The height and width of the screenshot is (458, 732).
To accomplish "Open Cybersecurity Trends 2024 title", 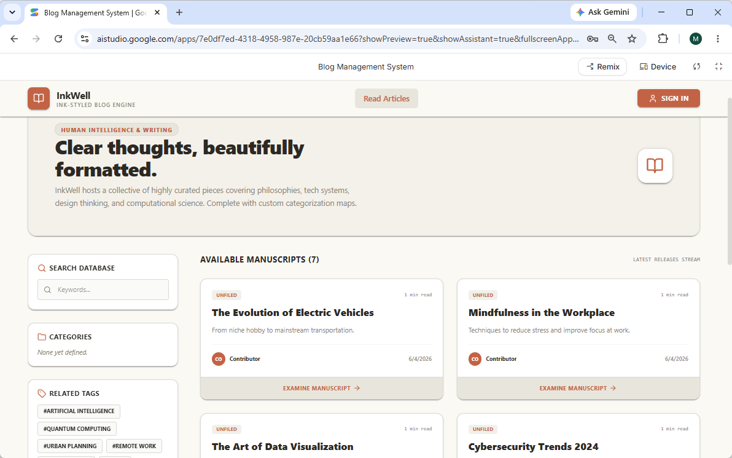I will click(x=533, y=447).
